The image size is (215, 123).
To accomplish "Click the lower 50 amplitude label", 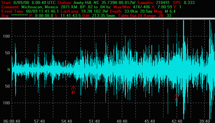I will [x=8, y=86].
